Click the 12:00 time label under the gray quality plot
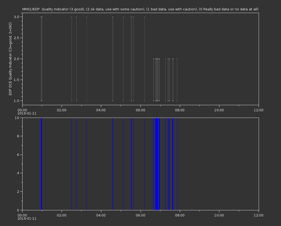The image size is (281, 226). click(x=259, y=110)
